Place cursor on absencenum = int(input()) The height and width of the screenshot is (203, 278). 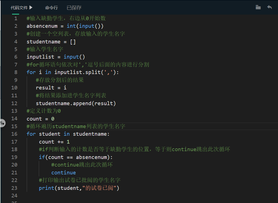[x=65, y=26]
